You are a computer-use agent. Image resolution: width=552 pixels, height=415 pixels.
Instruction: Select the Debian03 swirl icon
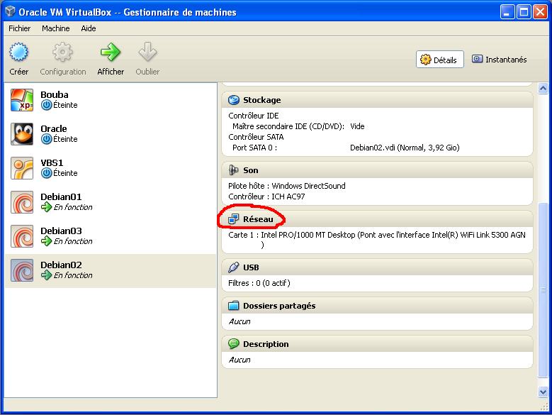point(22,236)
